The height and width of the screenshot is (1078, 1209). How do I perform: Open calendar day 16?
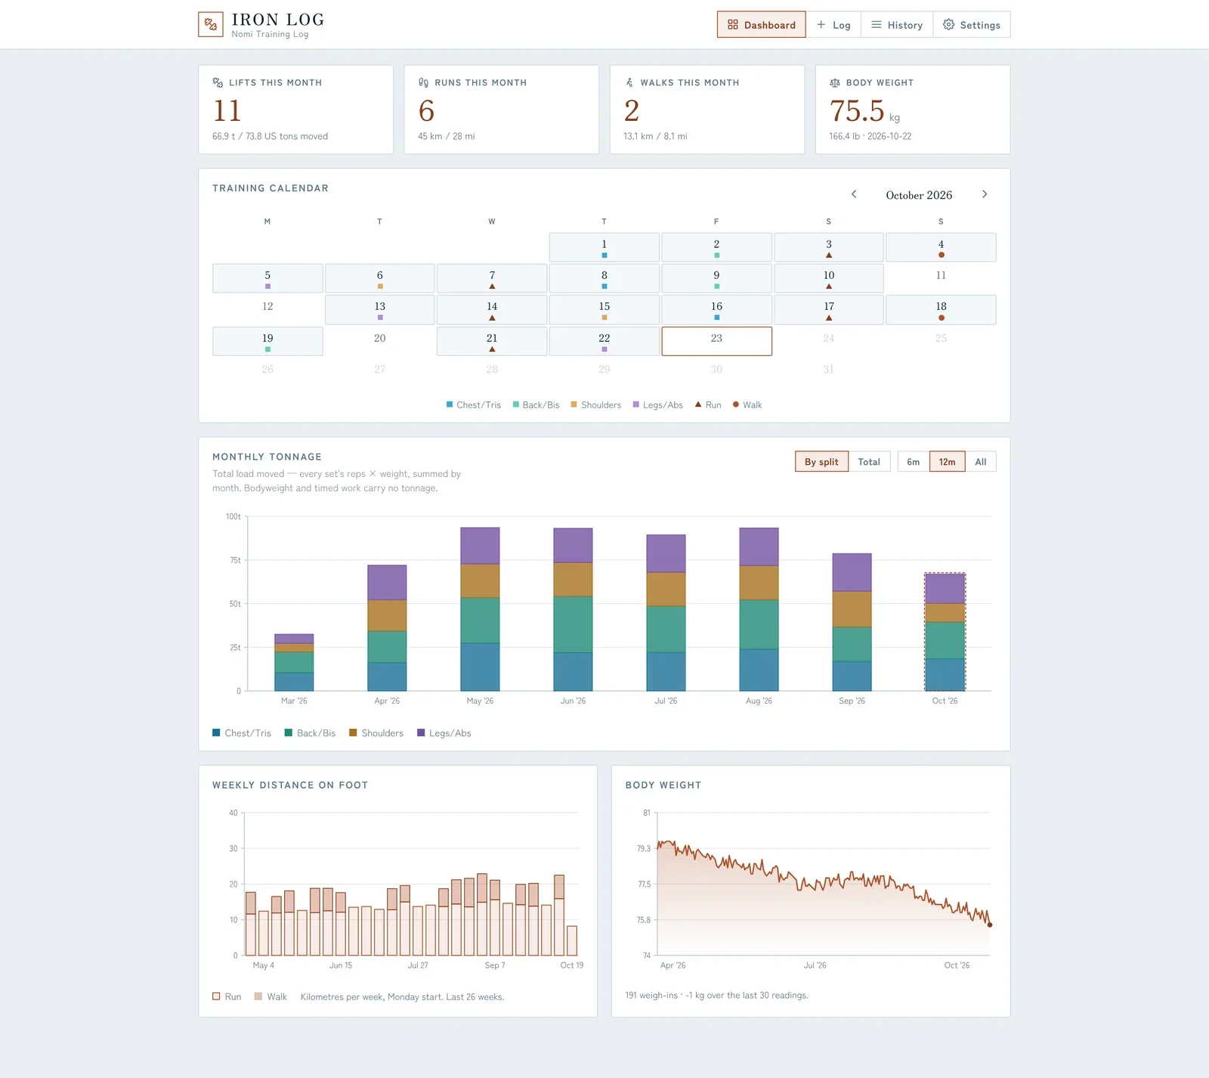(716, 310)
